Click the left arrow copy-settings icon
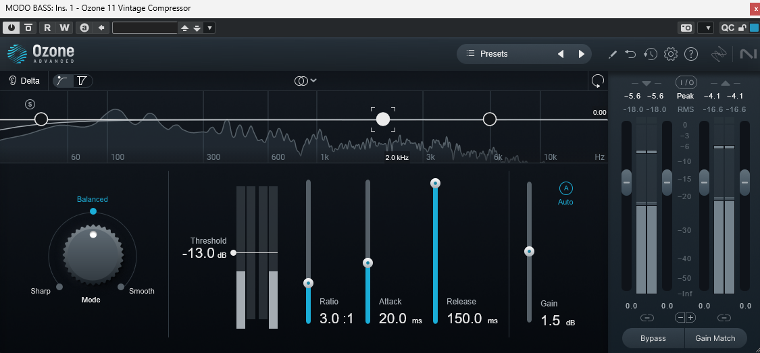The image size is (760, 353). [101, 28]
